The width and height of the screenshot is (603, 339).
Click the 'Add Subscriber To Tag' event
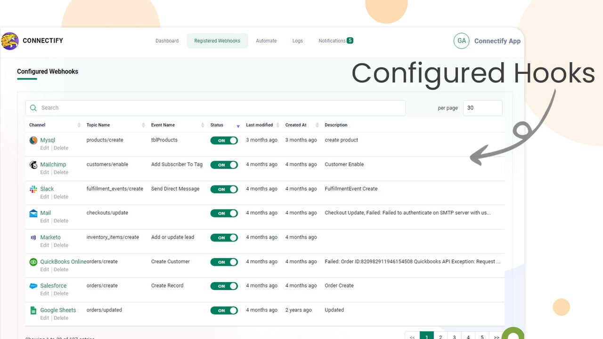pyautogui.click(x=177, y=164)
